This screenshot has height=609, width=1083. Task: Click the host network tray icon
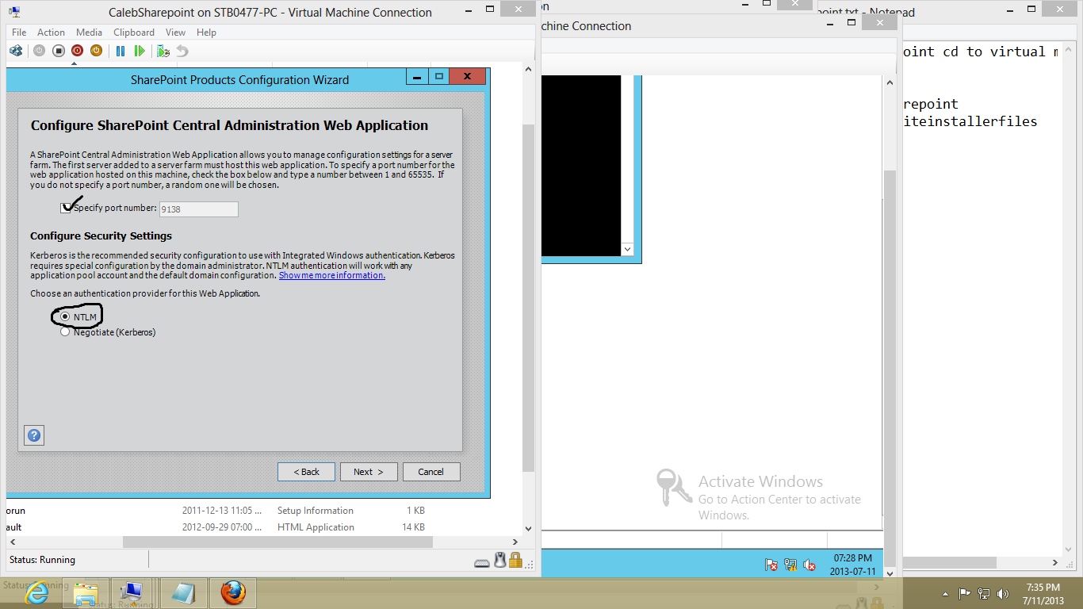pos(984,593)
